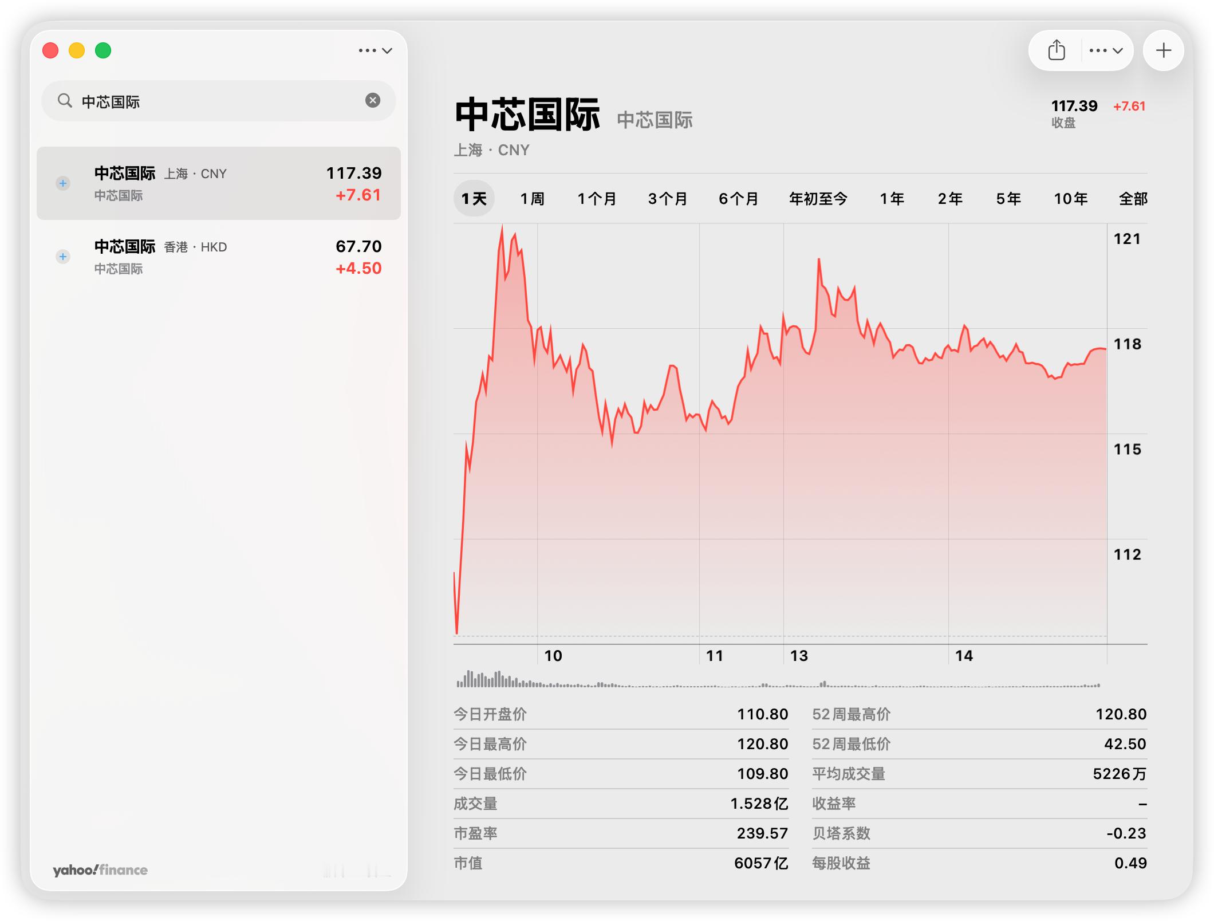Screen dimensions: 1214x921
Task: Add the 香港 HKD 中芯国际 result with plus icon
Action: [x=63, y=257]
